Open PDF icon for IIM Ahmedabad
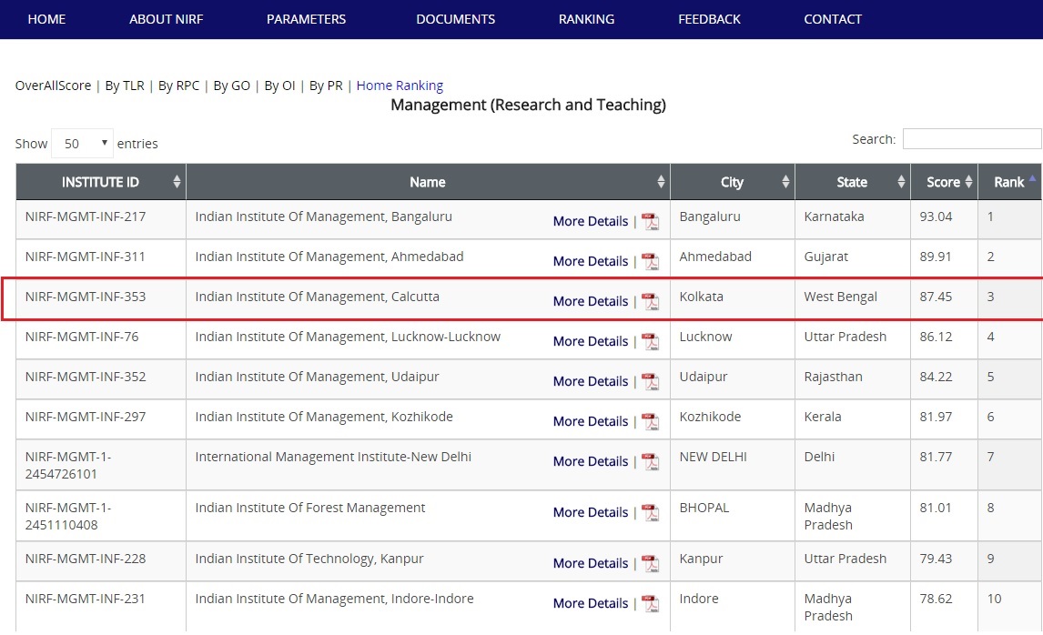Viewport: 1043px width, 635px height. point(651,261)
